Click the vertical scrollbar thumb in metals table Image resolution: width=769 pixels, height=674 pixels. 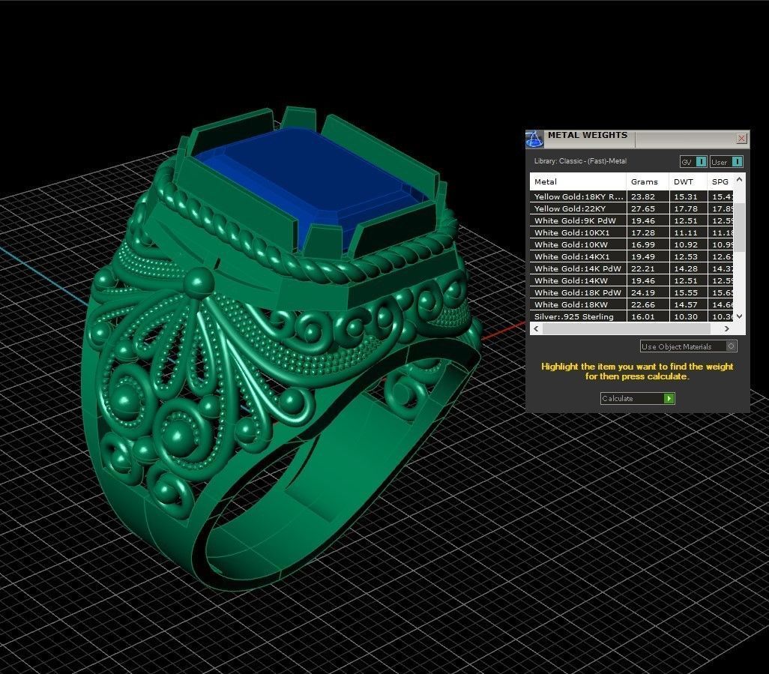click(740, 226)
